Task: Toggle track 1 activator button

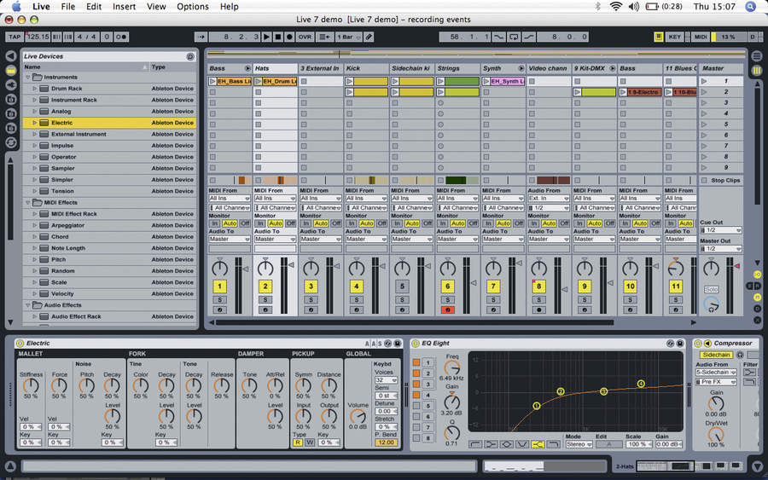Action: point(219,286)
